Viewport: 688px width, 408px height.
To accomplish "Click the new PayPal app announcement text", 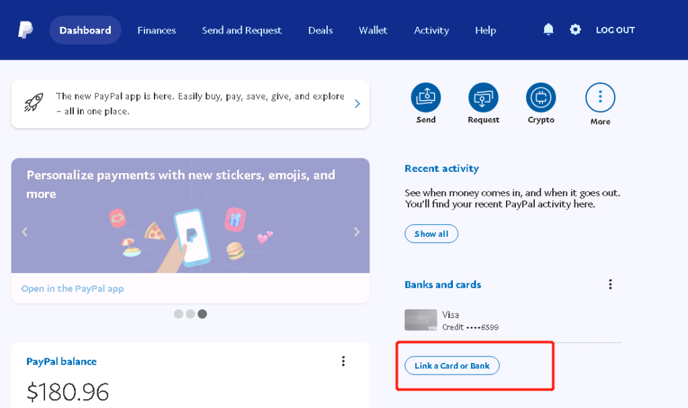I will point(200,103).
